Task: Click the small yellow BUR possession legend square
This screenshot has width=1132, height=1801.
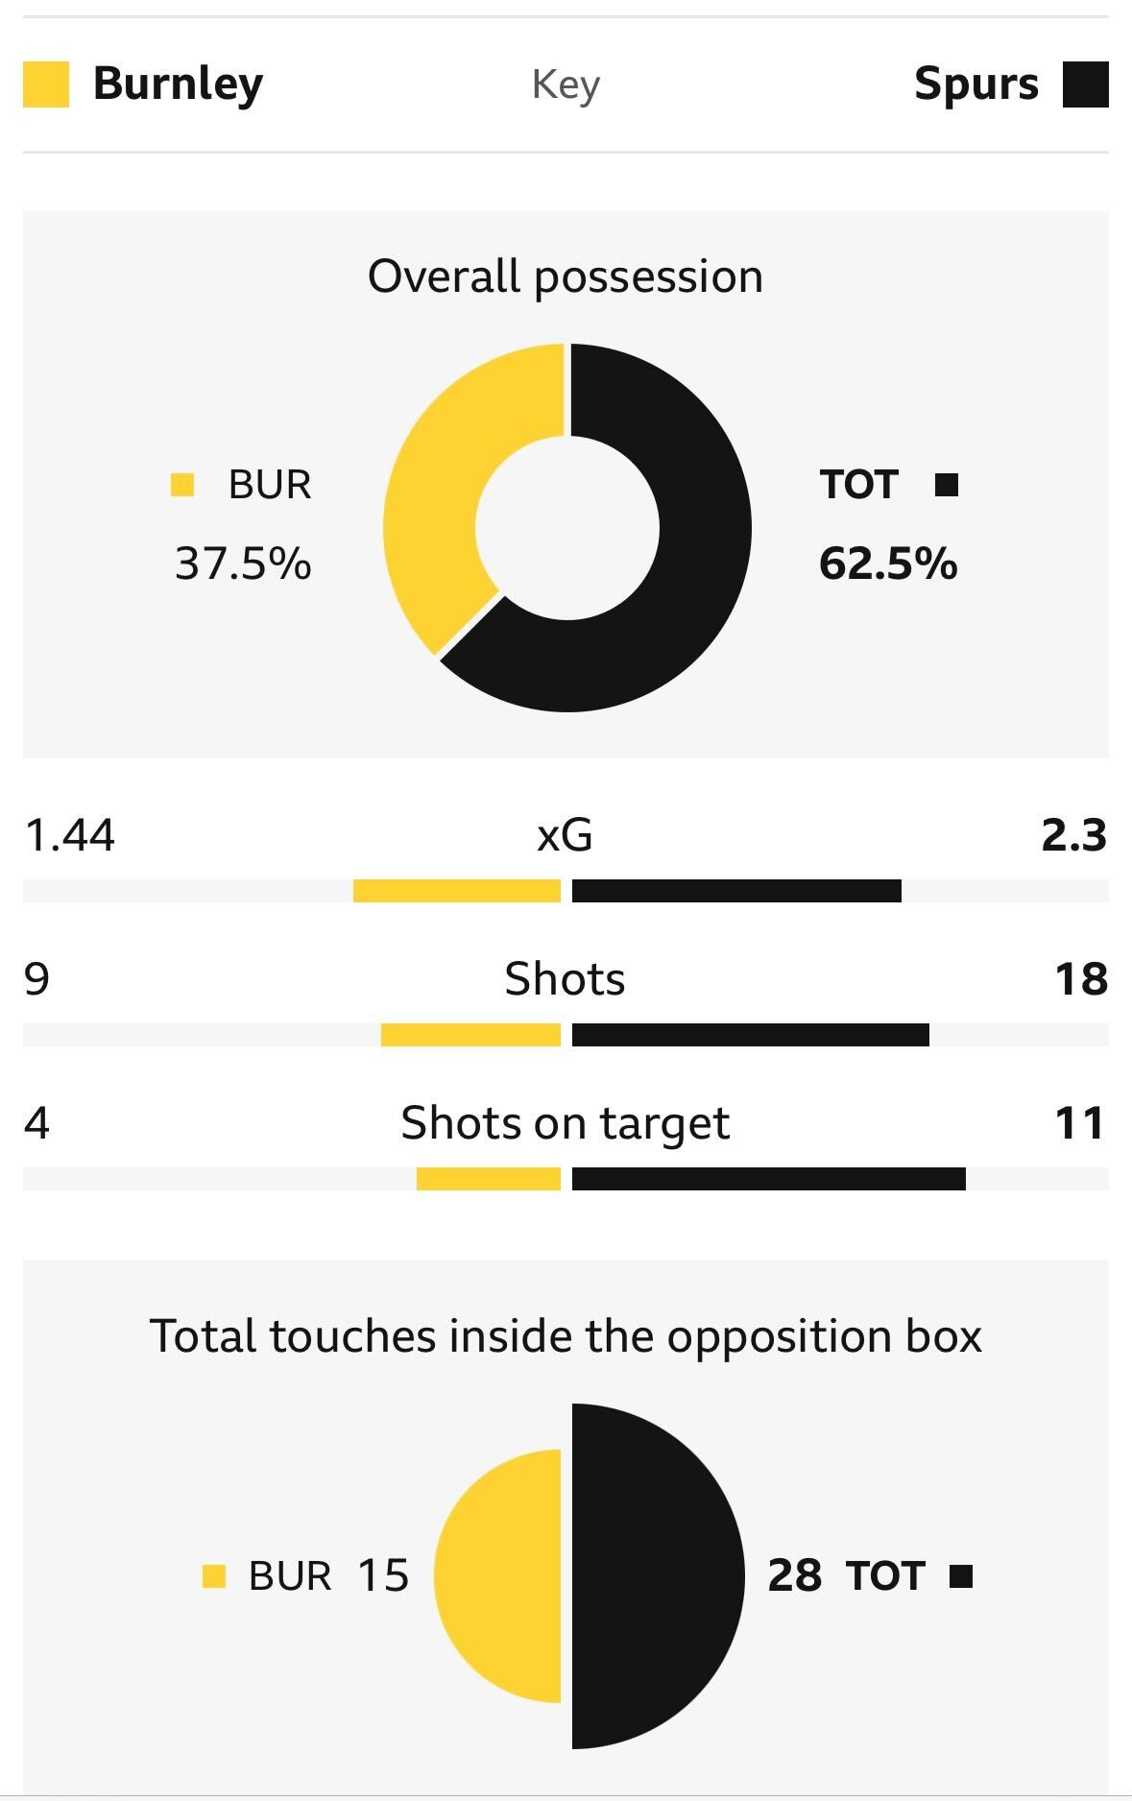Action: [182, 485]
